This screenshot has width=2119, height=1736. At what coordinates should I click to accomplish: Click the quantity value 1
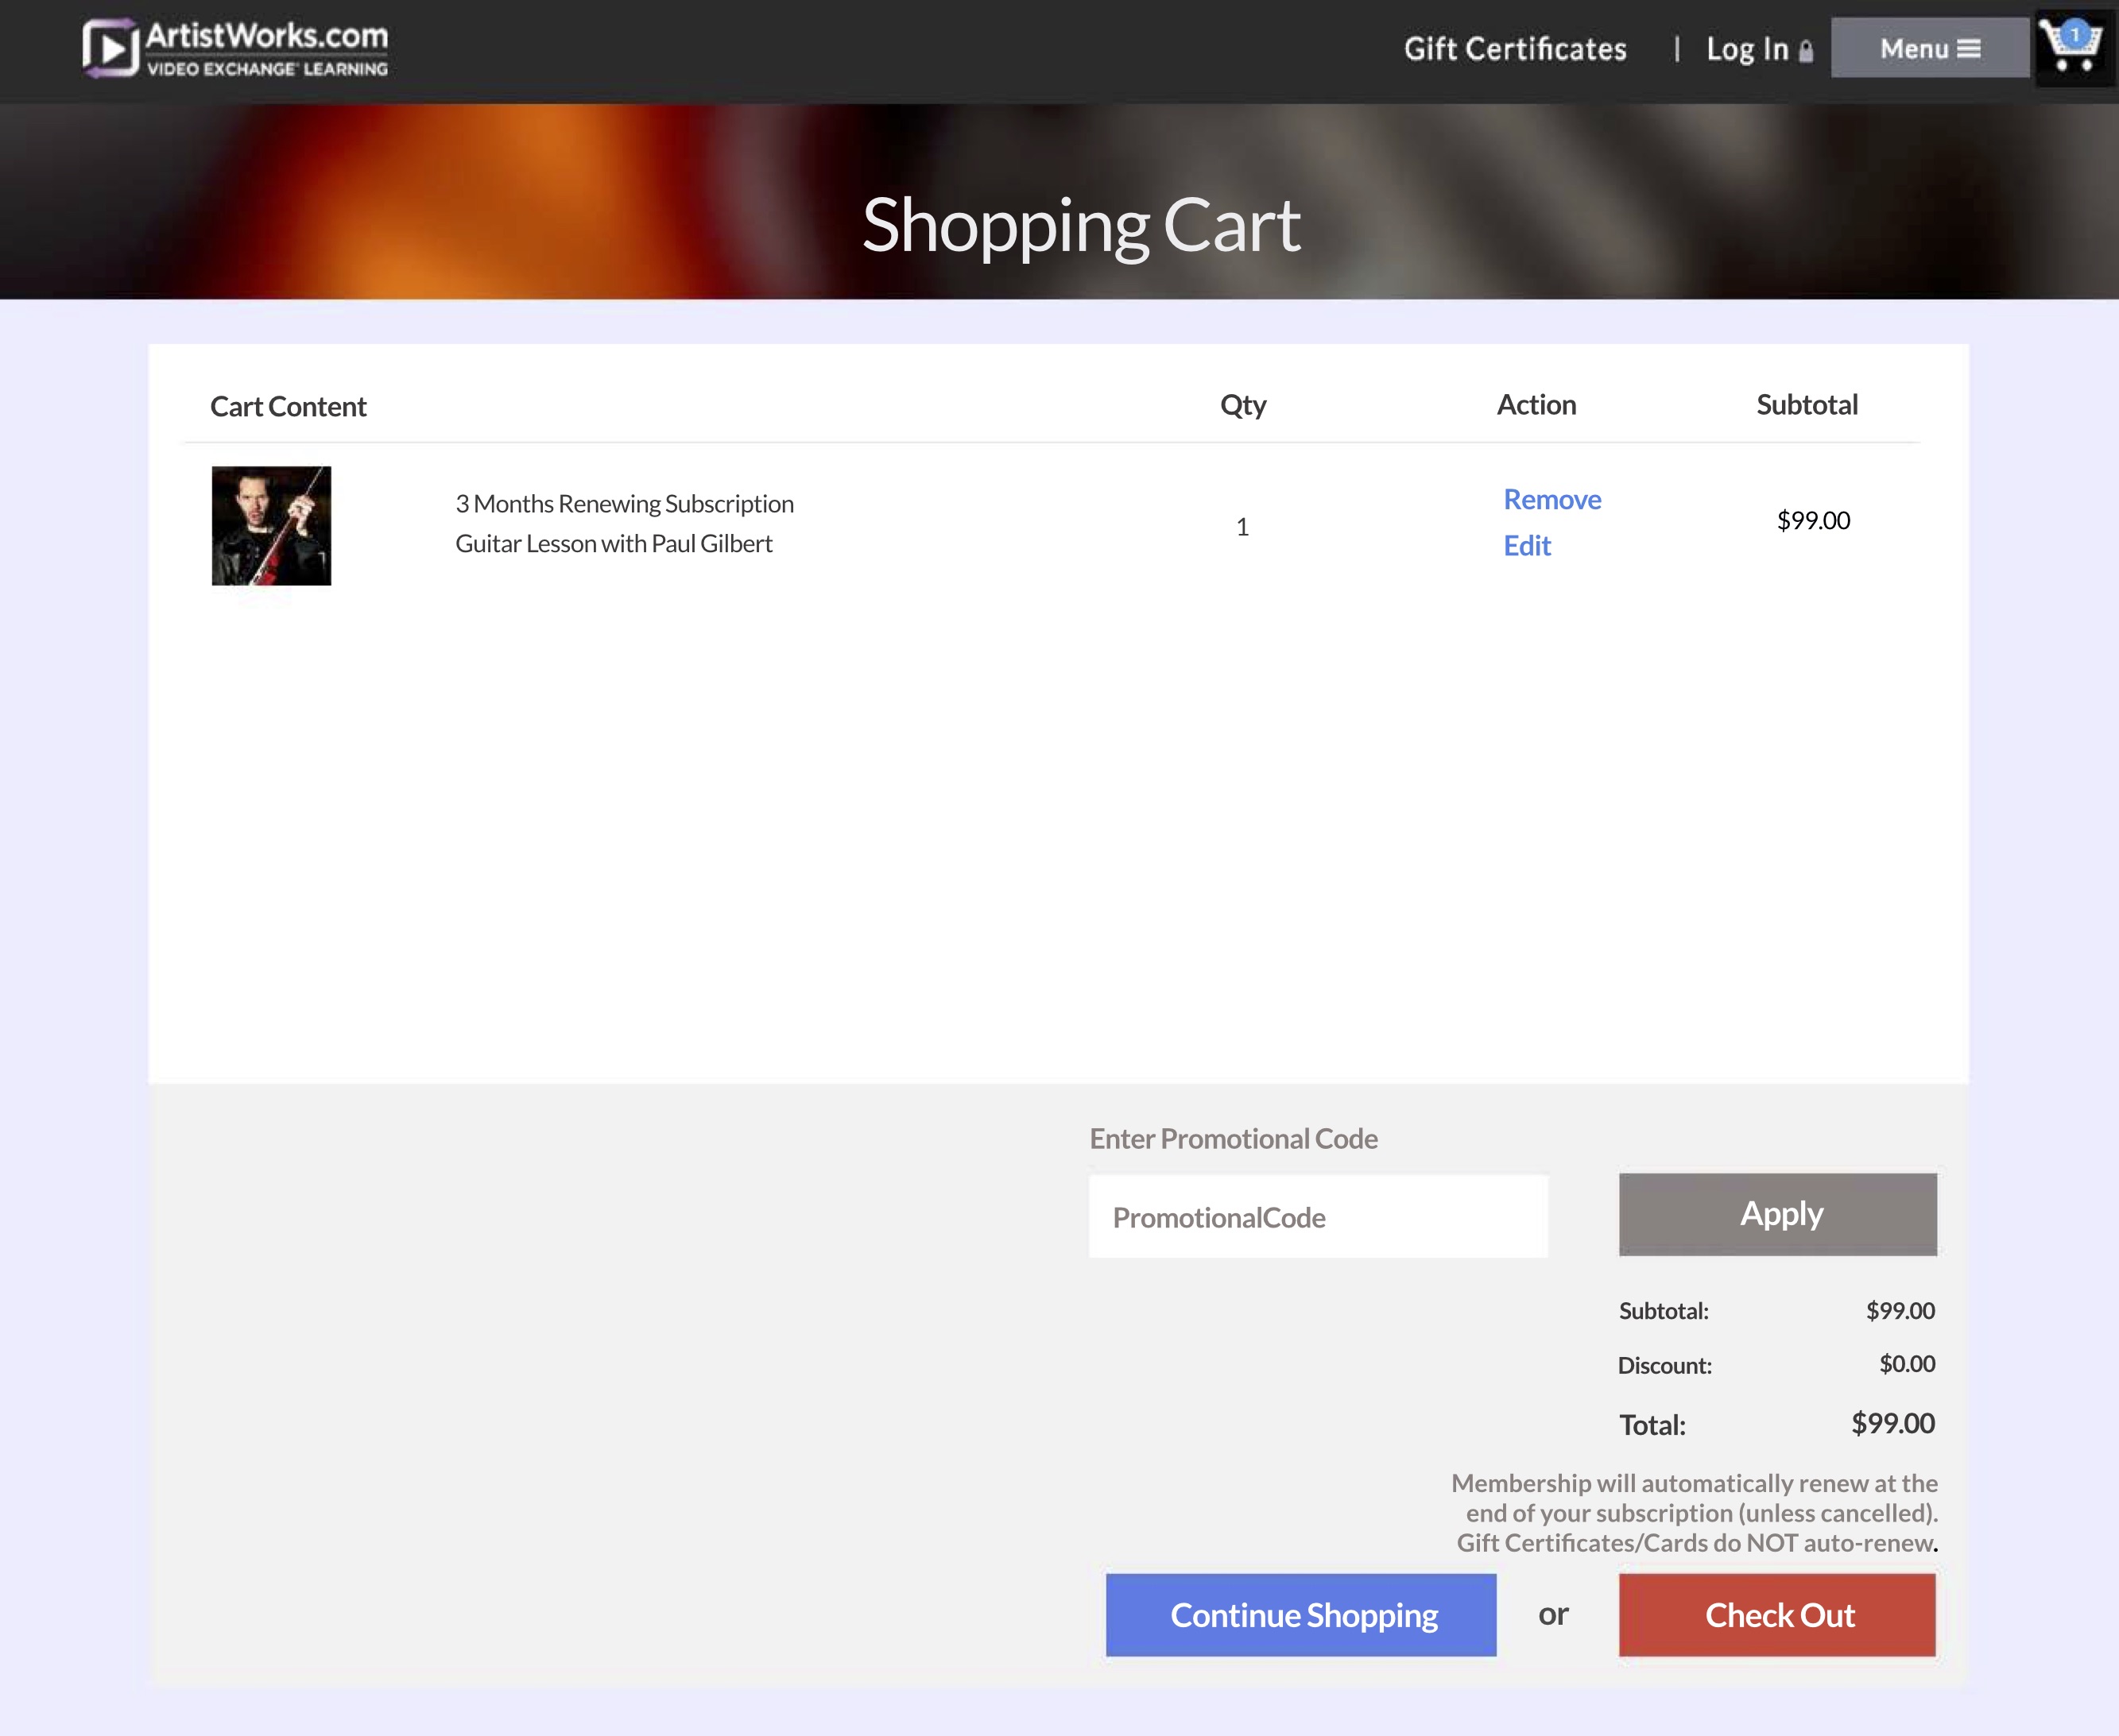point(1242,527)
